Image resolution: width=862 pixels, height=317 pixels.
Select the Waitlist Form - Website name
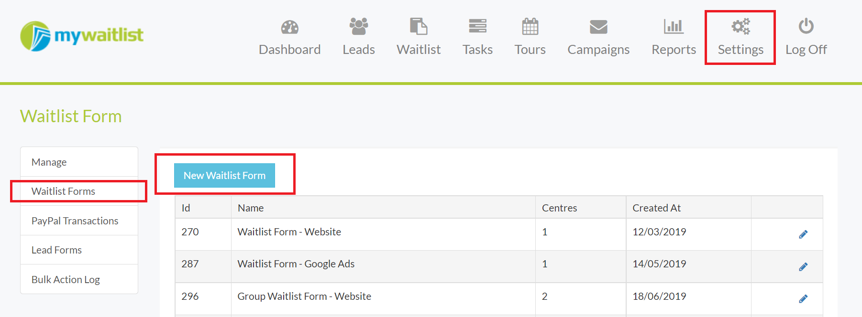tap(289, 232)
